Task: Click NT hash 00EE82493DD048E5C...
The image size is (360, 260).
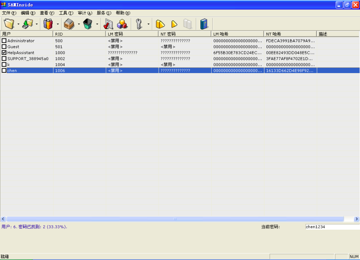Action: [x=290, y=52]
